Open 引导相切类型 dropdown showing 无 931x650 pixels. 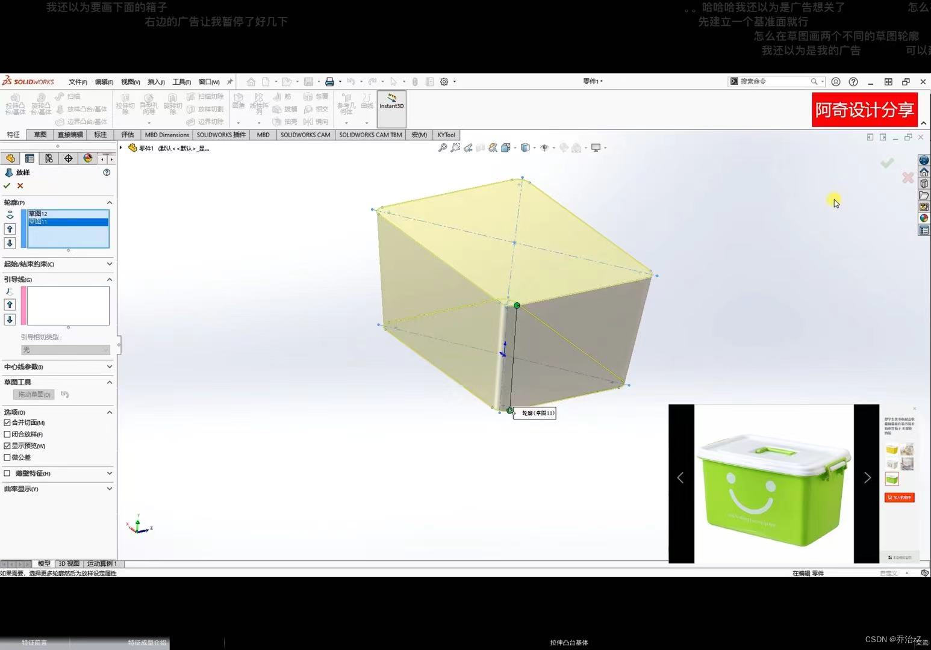(x=65, y=350)
